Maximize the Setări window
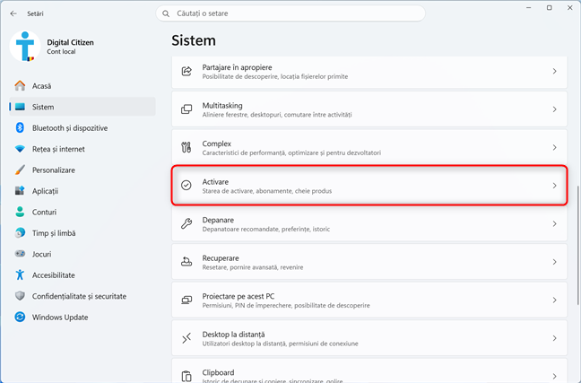This screenshot has height=383, width=581. (x=550, y=8)
